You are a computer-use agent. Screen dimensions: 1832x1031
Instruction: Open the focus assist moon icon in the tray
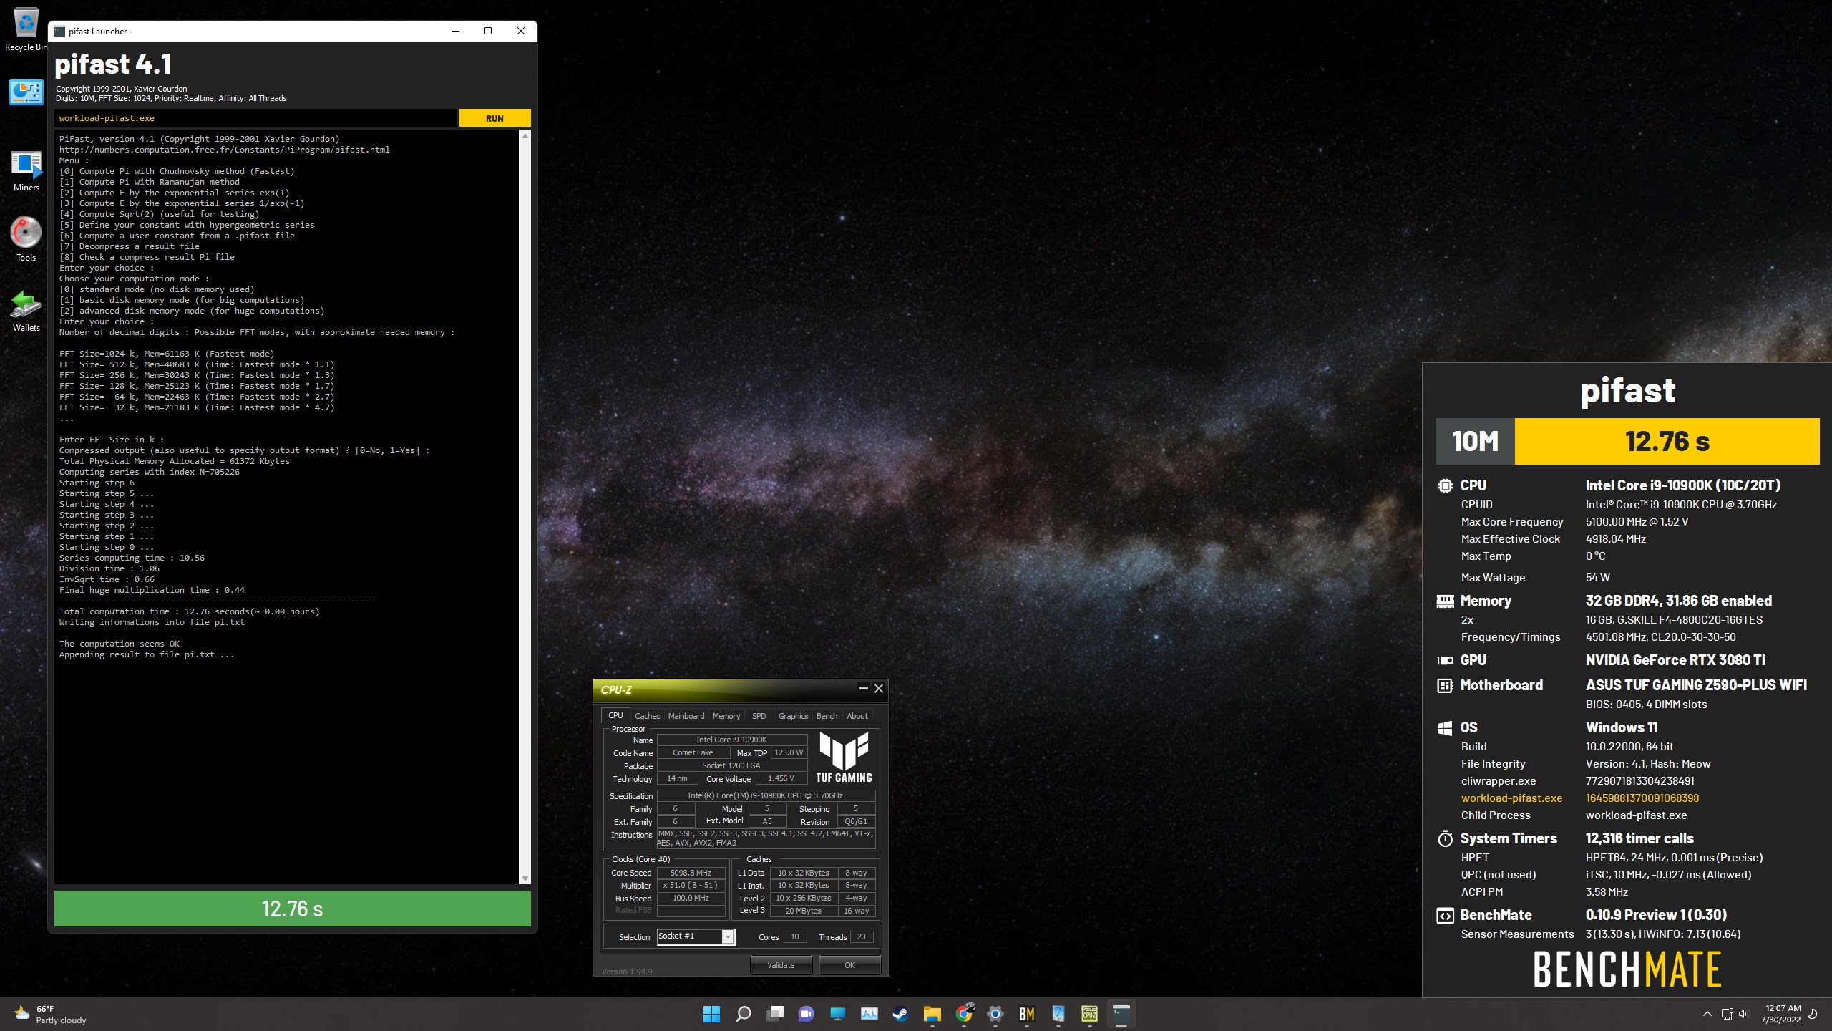[x=1813, y=1014]
